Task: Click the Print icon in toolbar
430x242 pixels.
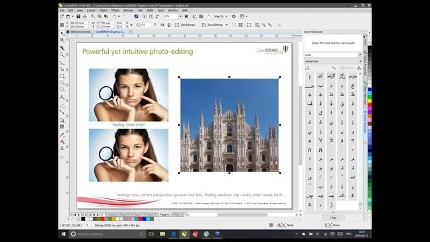Action: point(85,16)
